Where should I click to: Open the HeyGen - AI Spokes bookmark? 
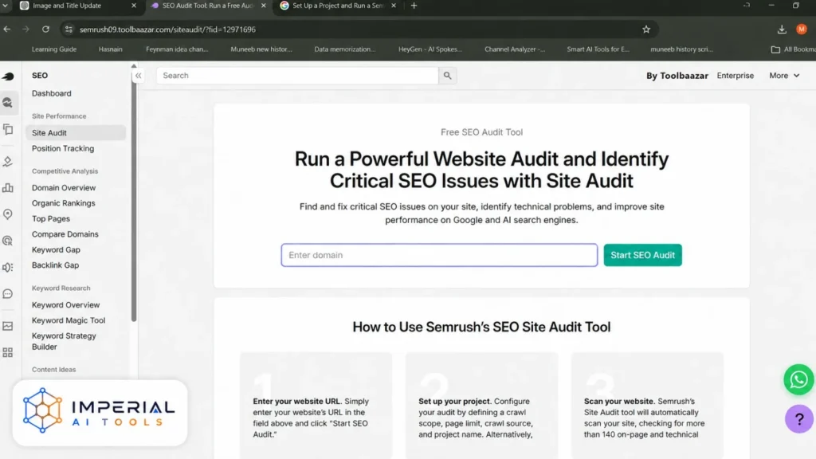[x=430, y=49]
